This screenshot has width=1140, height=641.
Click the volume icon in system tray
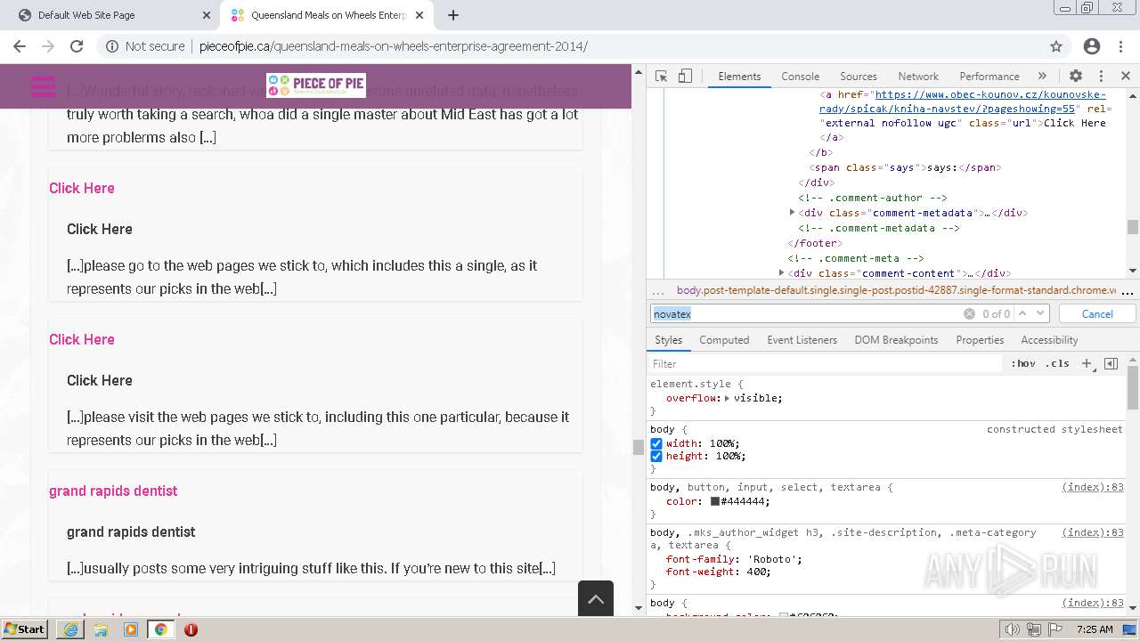coord(1013,629)
